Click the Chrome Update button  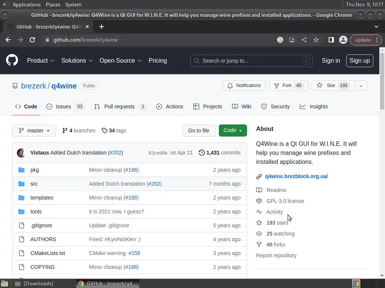tap(362, 40)
